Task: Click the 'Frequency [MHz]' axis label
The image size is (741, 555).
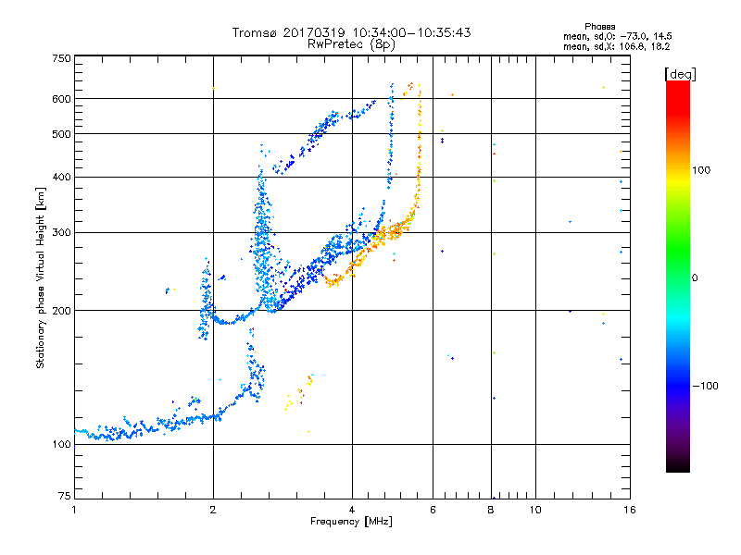Action: pos(351,522)
